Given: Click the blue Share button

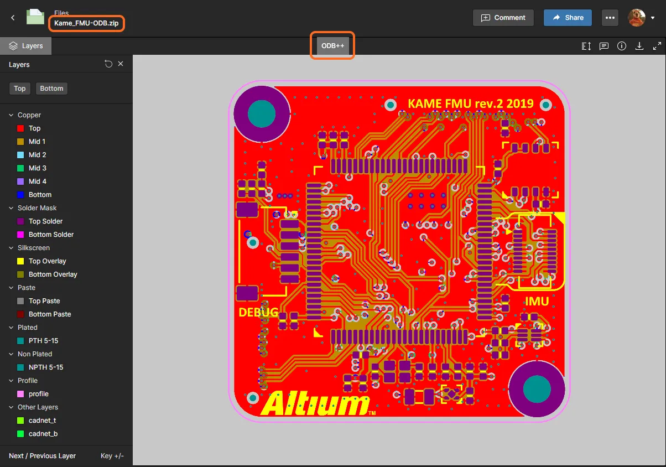Looking at the screenshot, I should point(568,18).
